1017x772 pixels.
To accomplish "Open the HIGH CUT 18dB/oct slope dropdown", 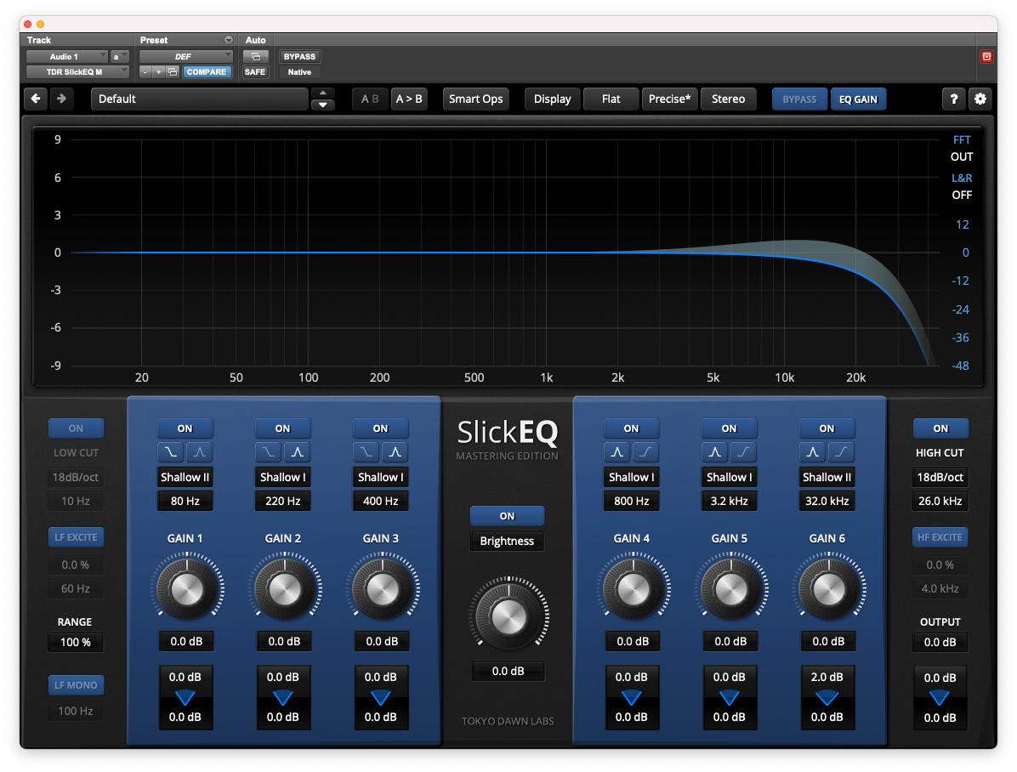I will tap(940, 477).
